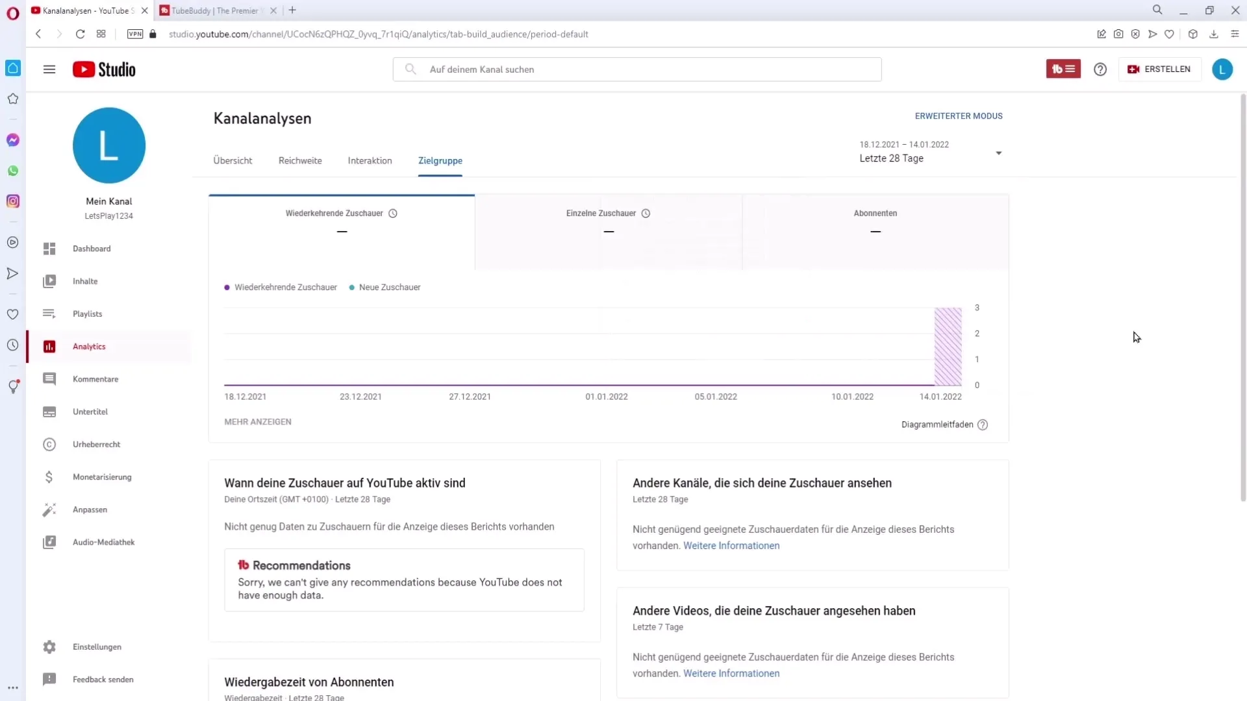
Task: Toggle the Erweiterter Modus option
Action: pyautogui.click(x=959, y=116)
